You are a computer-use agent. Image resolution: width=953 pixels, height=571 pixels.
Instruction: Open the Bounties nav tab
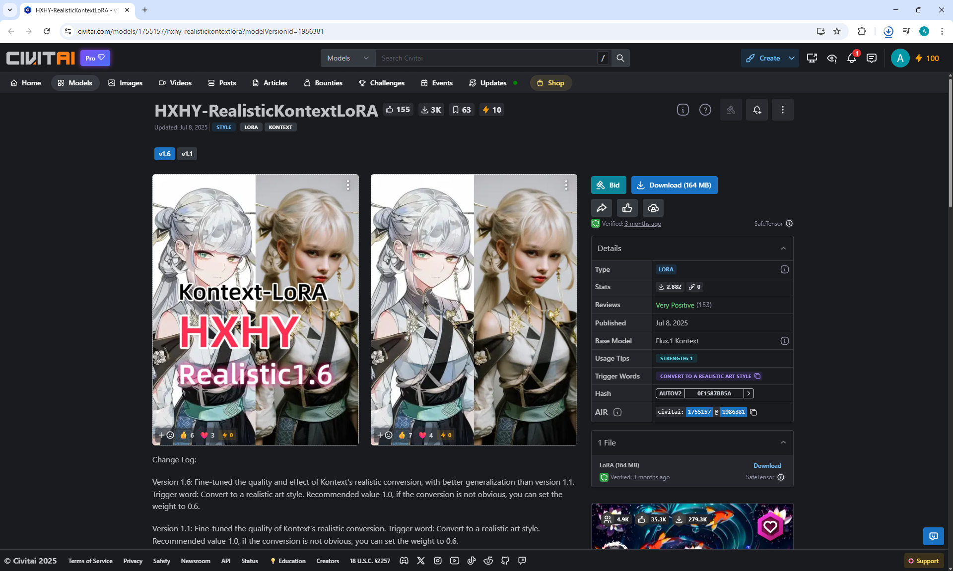323,83
